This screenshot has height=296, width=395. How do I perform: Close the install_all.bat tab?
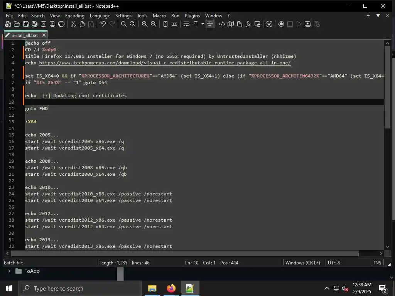44,35
